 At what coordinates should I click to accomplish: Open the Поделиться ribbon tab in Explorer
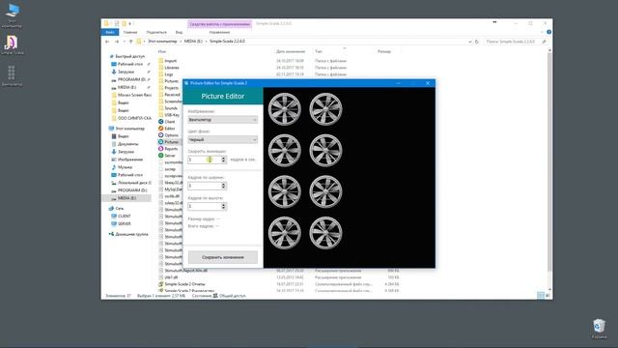156,32
